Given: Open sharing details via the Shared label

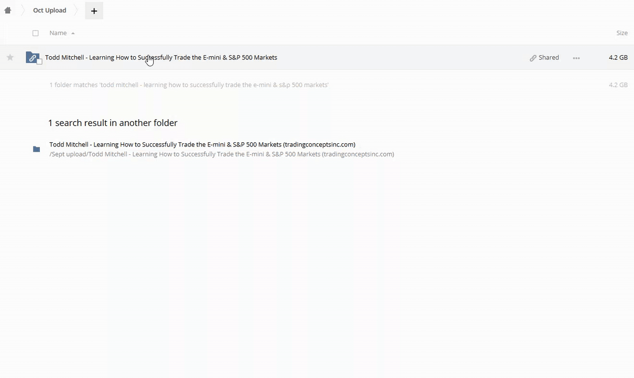Looking at the screenshot, I should click(549, 58).
